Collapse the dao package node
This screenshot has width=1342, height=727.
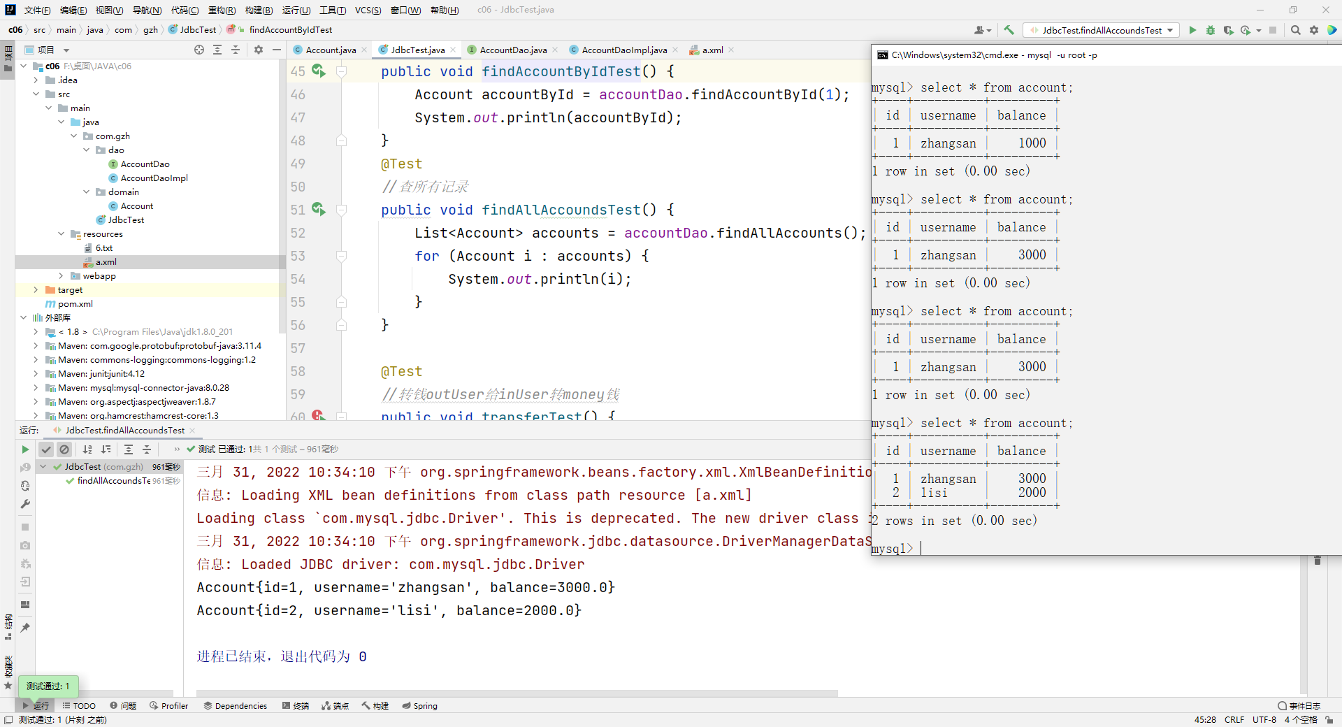click(86, 150)
